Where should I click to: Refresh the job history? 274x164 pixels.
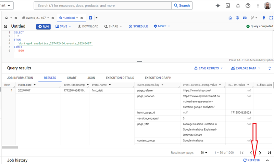point(252,160)
